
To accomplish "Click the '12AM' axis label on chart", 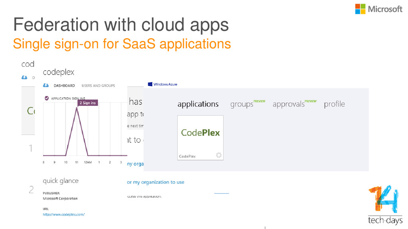I will coord(88,162).
